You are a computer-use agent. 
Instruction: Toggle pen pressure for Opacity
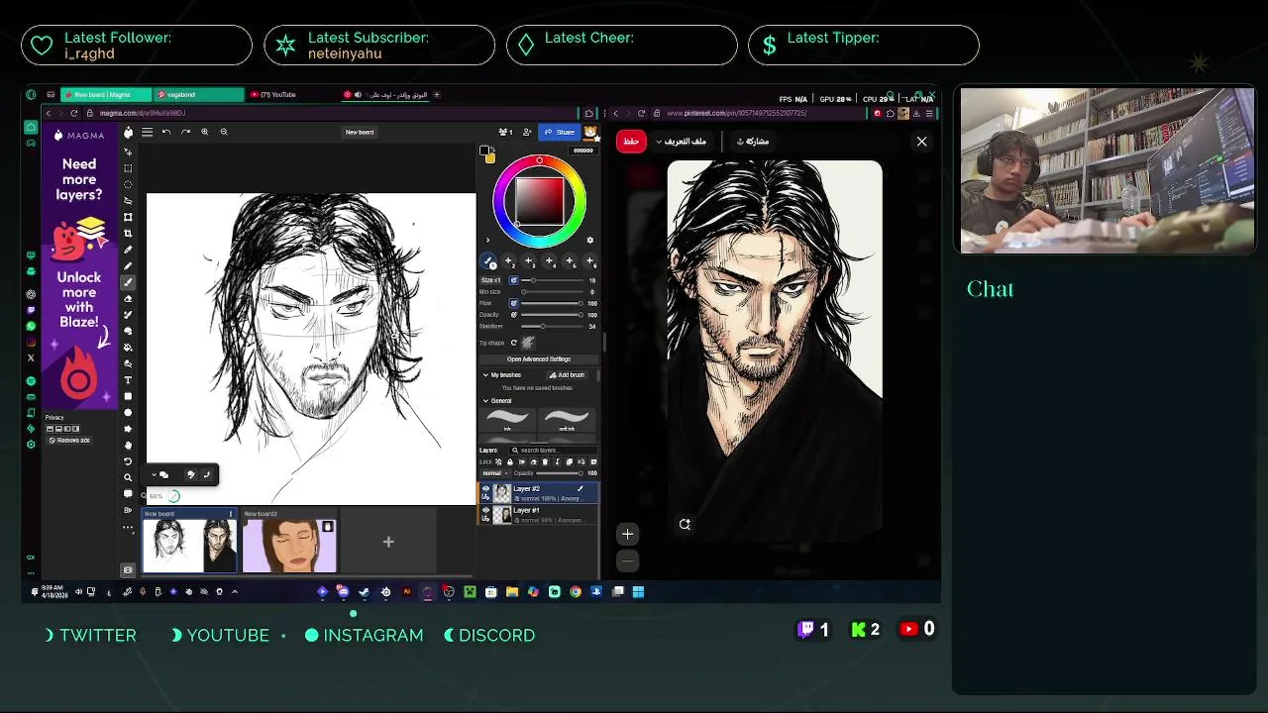(x=513, y=315)
